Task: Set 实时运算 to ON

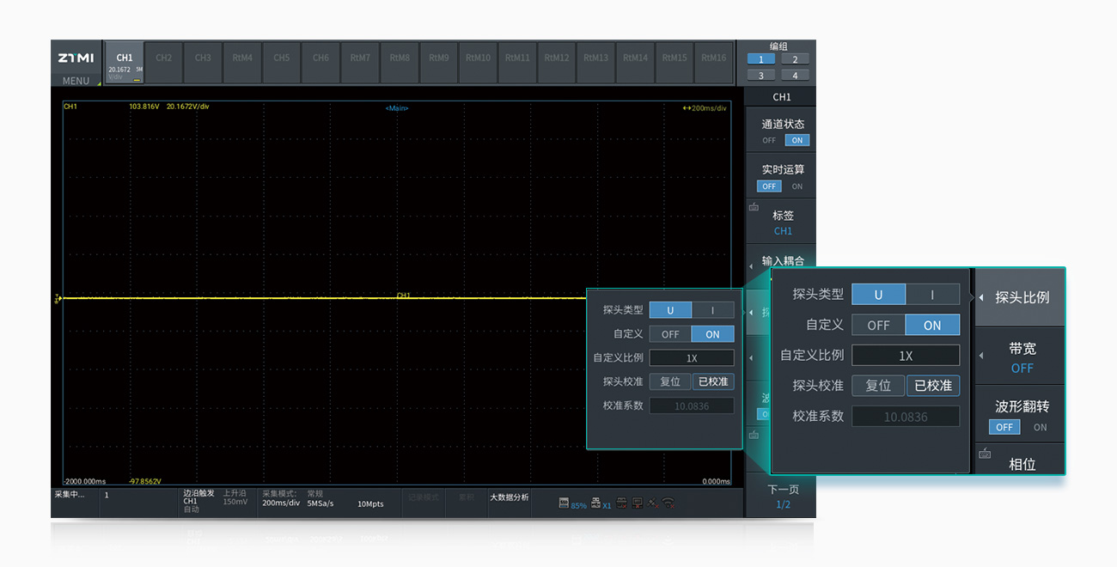Action: (x=797, y=186)
